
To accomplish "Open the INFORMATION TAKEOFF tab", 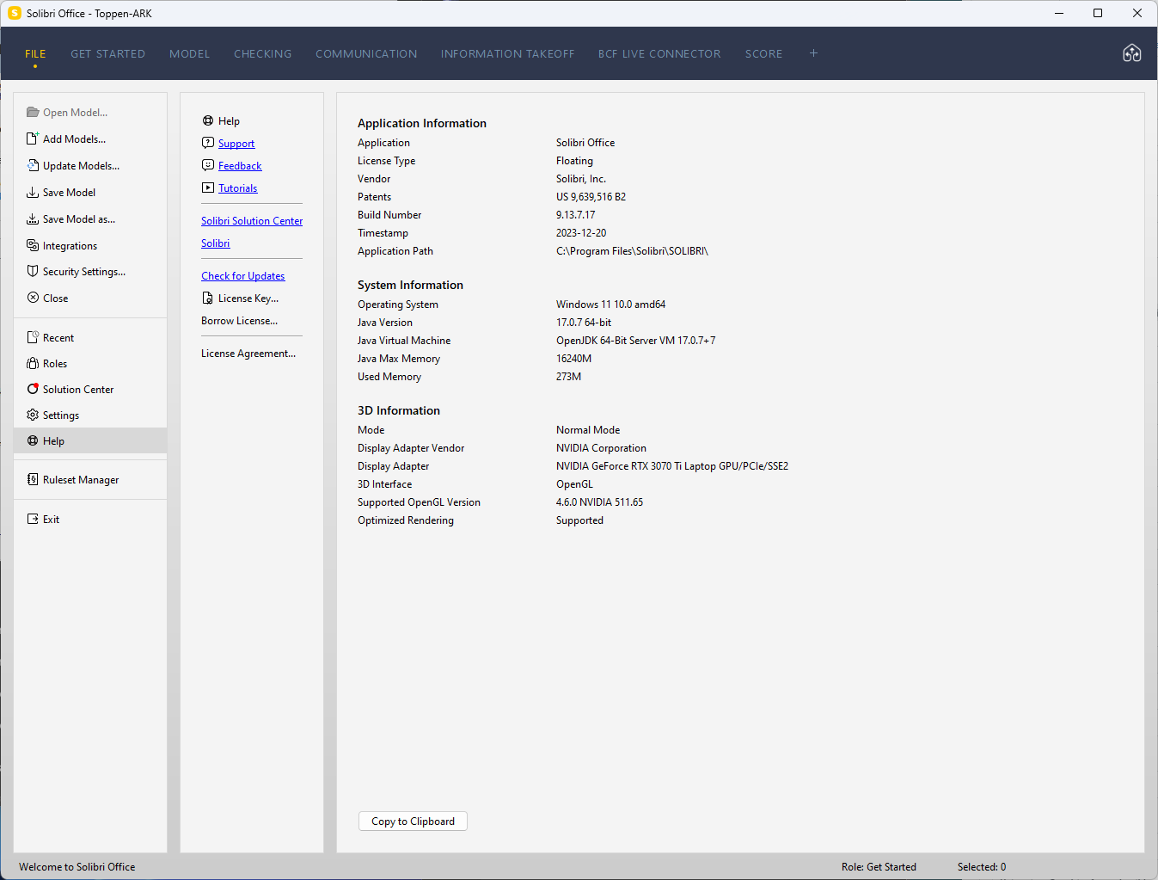I will [507, 53].
